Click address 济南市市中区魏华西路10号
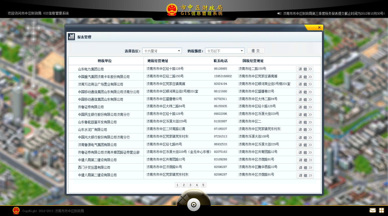 click(258, 167)
